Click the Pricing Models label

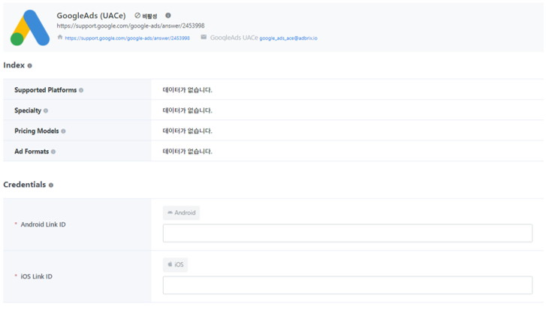tap(37, 131)
